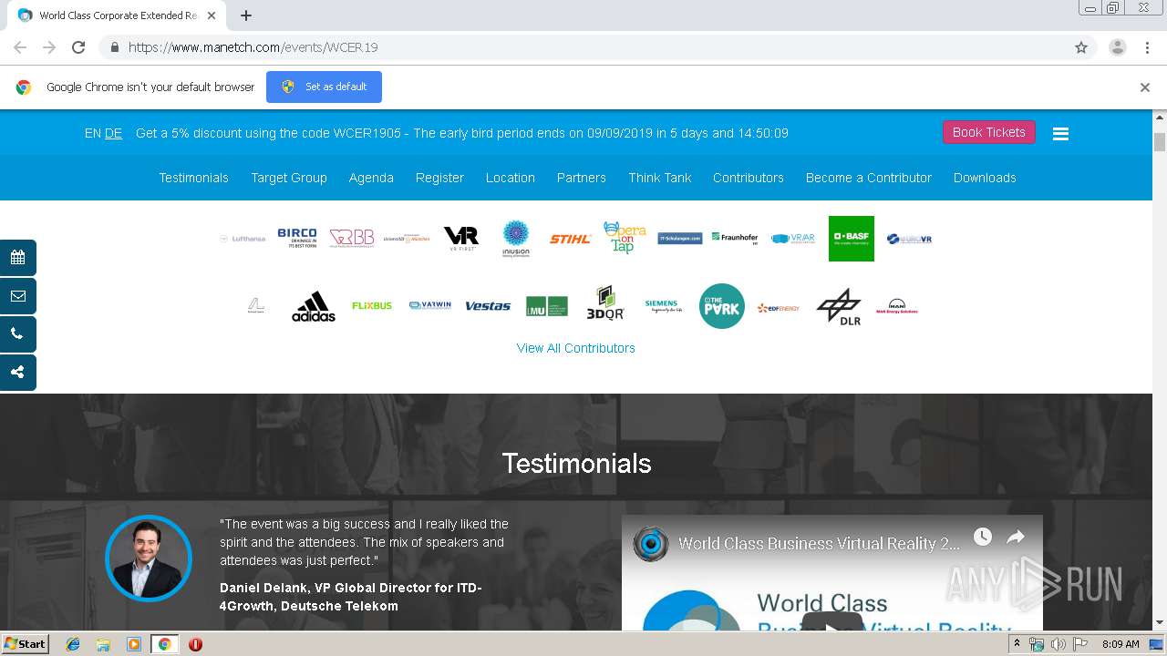This screenshot has height=656, width=1167.
Task: Open the green BASF logo
Action: coord(852,239)
